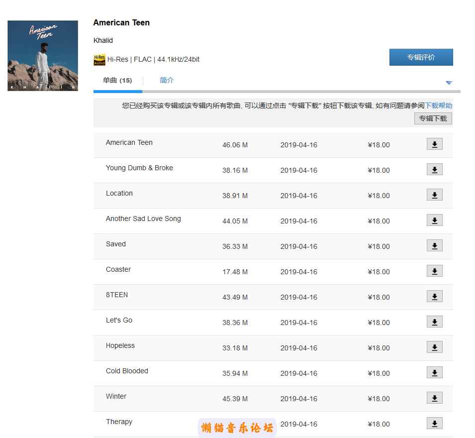The width and height of the screenshot is (475, 438).
Task: Click the 2019-04-16 date in Hopeless row
Action: pos(299,348)
